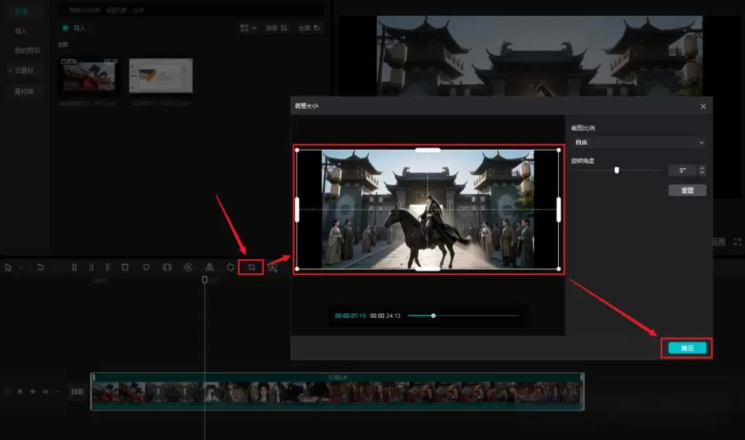Click the left edge crop handle
This screenshot has height=440, width=745.
point(297,210)
